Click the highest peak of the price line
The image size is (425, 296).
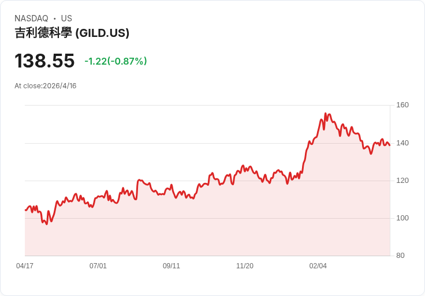click(326, 114)
